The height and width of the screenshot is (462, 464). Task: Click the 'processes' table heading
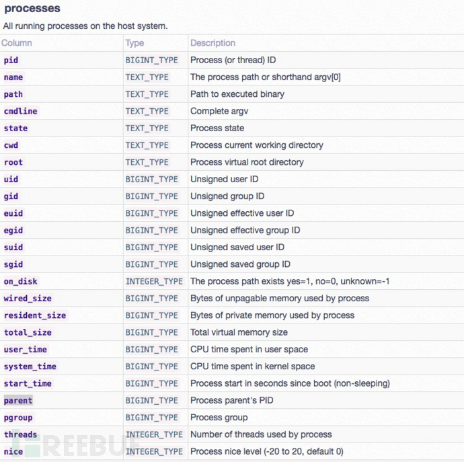point(32,9)
